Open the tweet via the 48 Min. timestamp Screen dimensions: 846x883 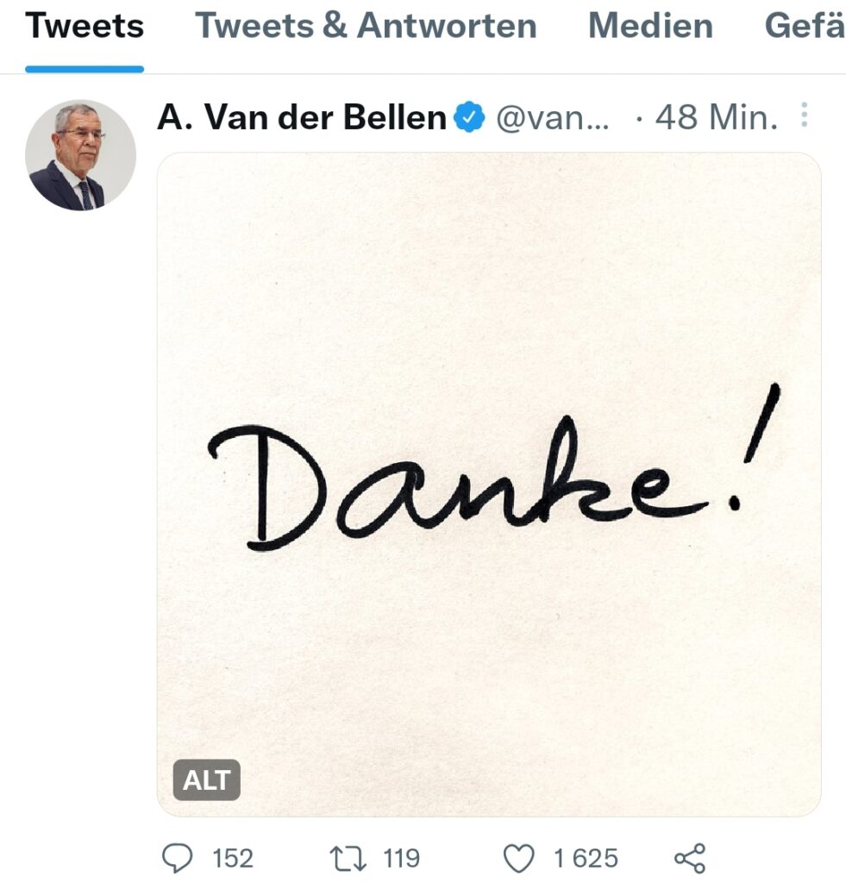tap(716, 117)
